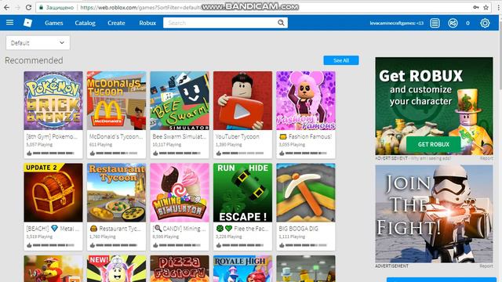Click the secure padlock icon

(x=42, y=7)
